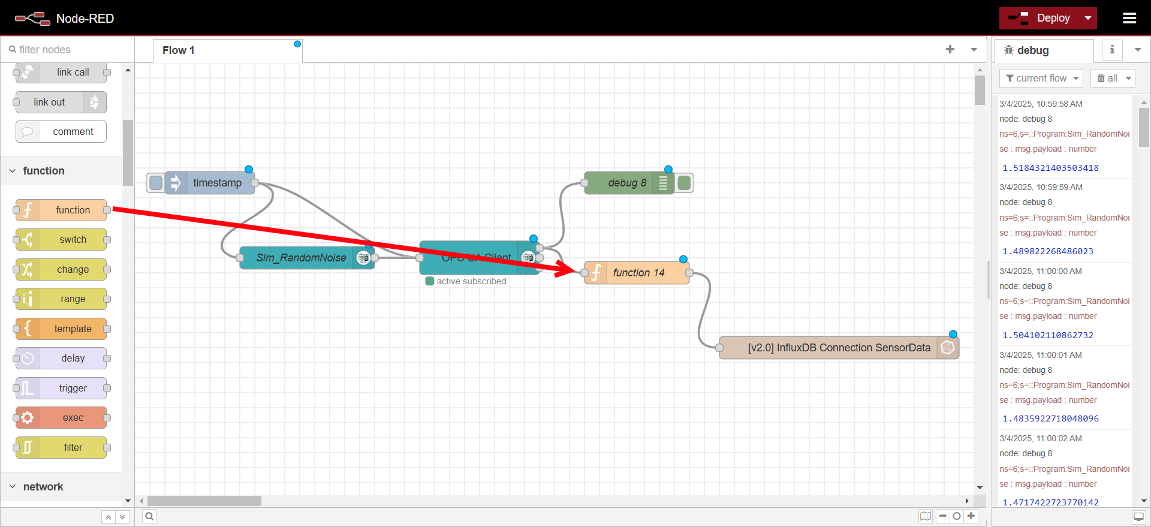
Task: Click the search flows magnifier icon
Action: tap(149, 516)
